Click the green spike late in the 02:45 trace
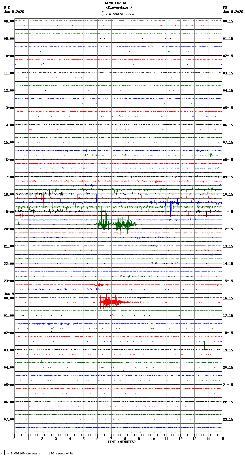The width and height of the screenshot is (245, 457). 205,345
